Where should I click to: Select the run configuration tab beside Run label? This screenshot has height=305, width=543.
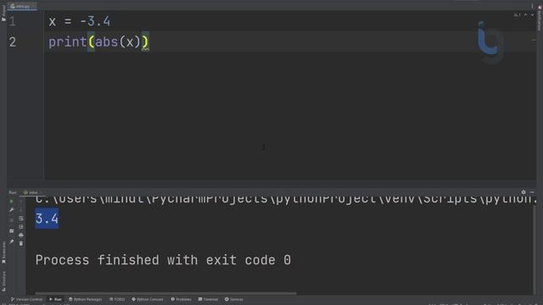click(32, 192)
